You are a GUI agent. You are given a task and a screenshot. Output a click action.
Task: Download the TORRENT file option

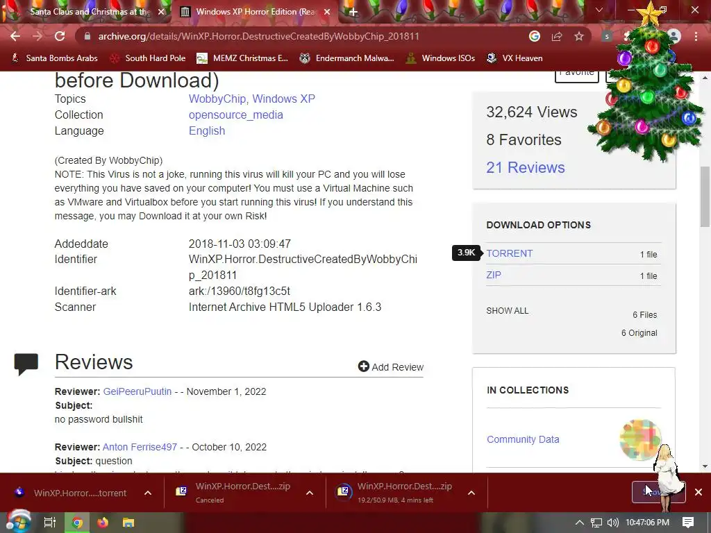509,253
